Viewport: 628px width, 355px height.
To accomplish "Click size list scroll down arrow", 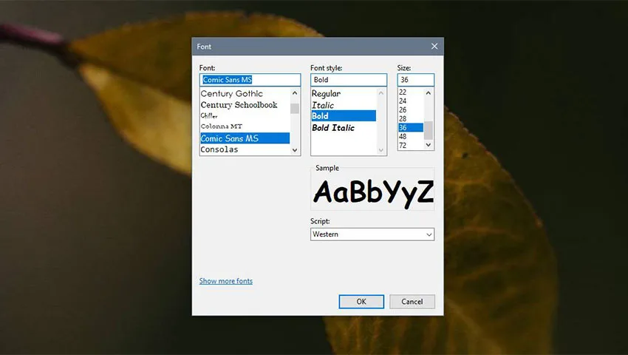I will (x=429, y=145).
